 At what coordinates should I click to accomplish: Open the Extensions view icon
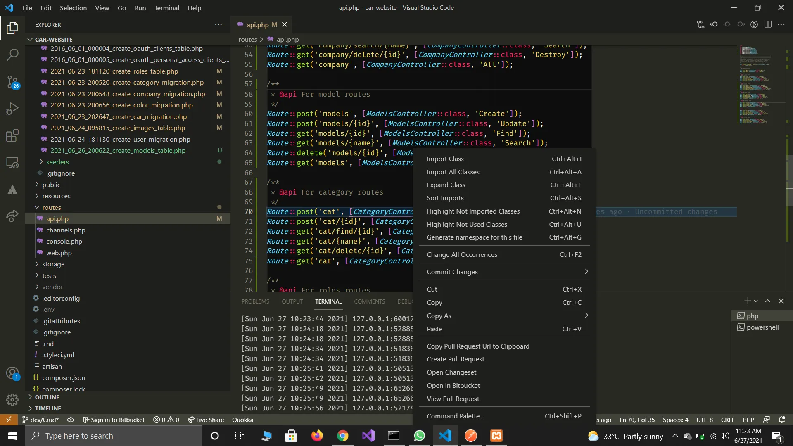click(x=12, y=135)
